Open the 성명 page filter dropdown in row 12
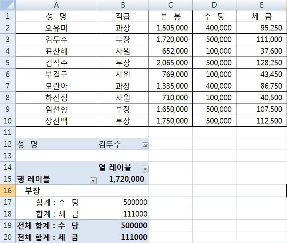The height and width of the screenshot is (243, 287). click(145, 146)
